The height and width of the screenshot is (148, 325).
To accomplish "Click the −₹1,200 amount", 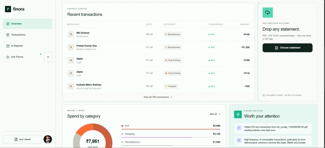I will click(245, 47).
